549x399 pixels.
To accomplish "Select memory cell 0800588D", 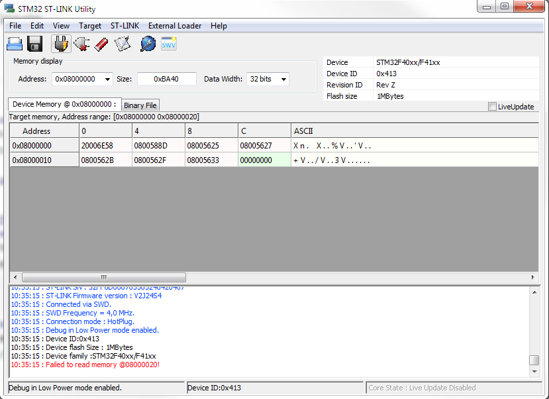I will coord(158,146).
